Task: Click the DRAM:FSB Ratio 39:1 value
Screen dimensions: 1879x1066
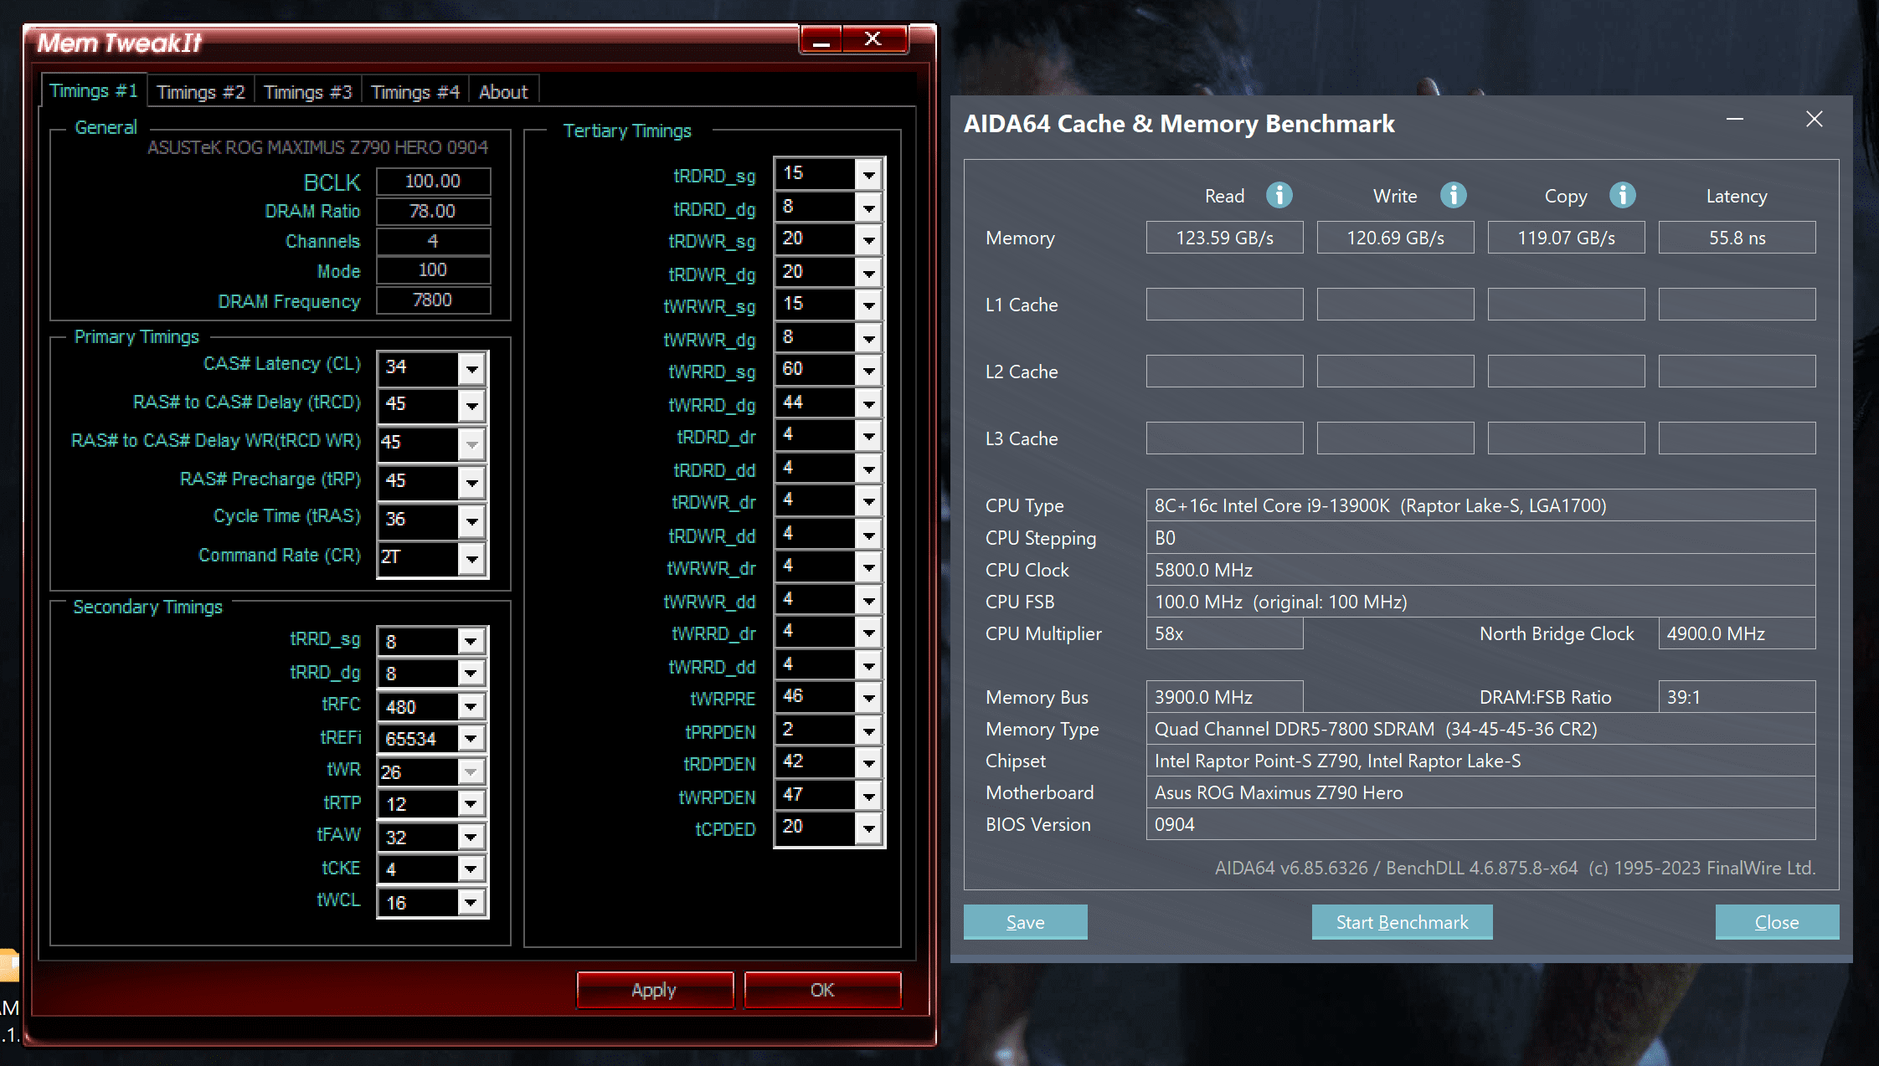Action: (1737, 697)
